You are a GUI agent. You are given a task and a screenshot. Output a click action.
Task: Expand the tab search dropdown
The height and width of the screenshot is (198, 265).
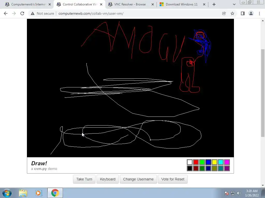234,4
